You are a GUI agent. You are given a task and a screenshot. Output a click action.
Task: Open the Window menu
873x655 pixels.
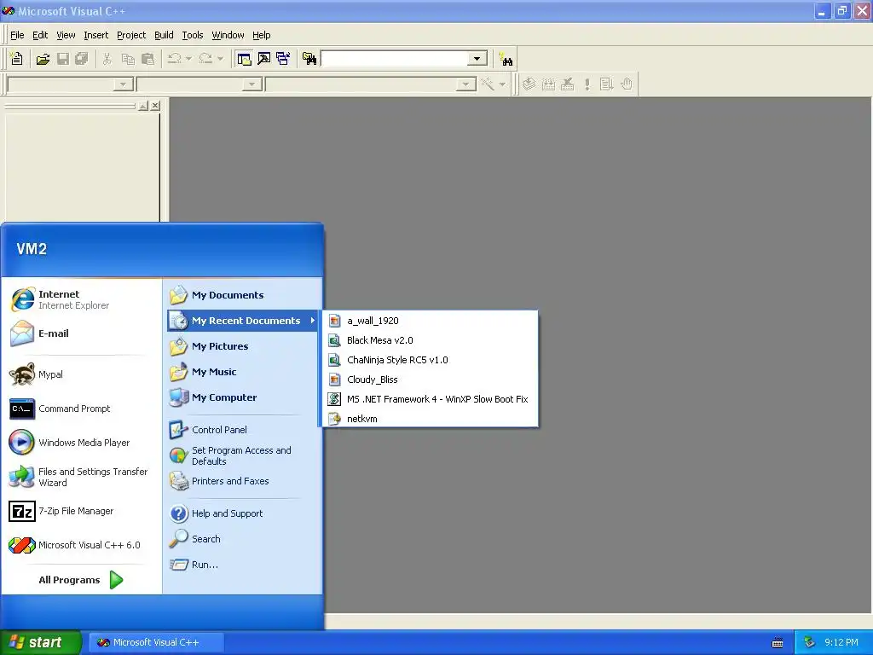click(x=228, y=35)
